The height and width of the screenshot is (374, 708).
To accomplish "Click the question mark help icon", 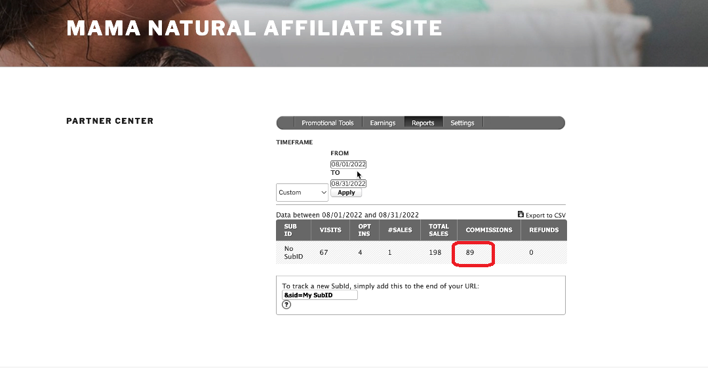I will (286, 305).
